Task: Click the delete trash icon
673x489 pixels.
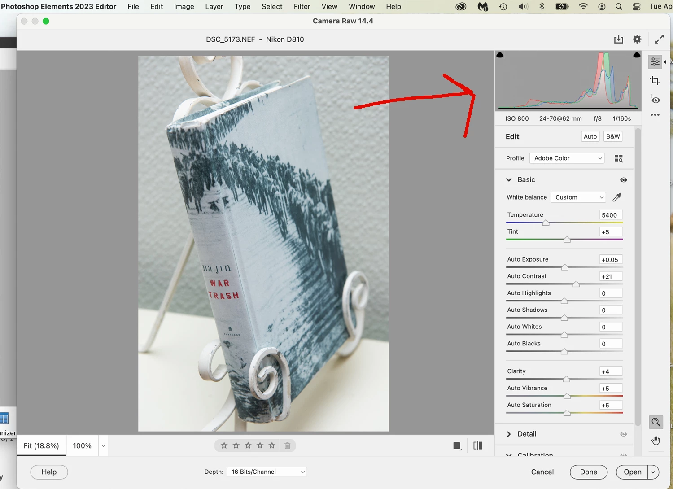Action: (x=288, y=445)
